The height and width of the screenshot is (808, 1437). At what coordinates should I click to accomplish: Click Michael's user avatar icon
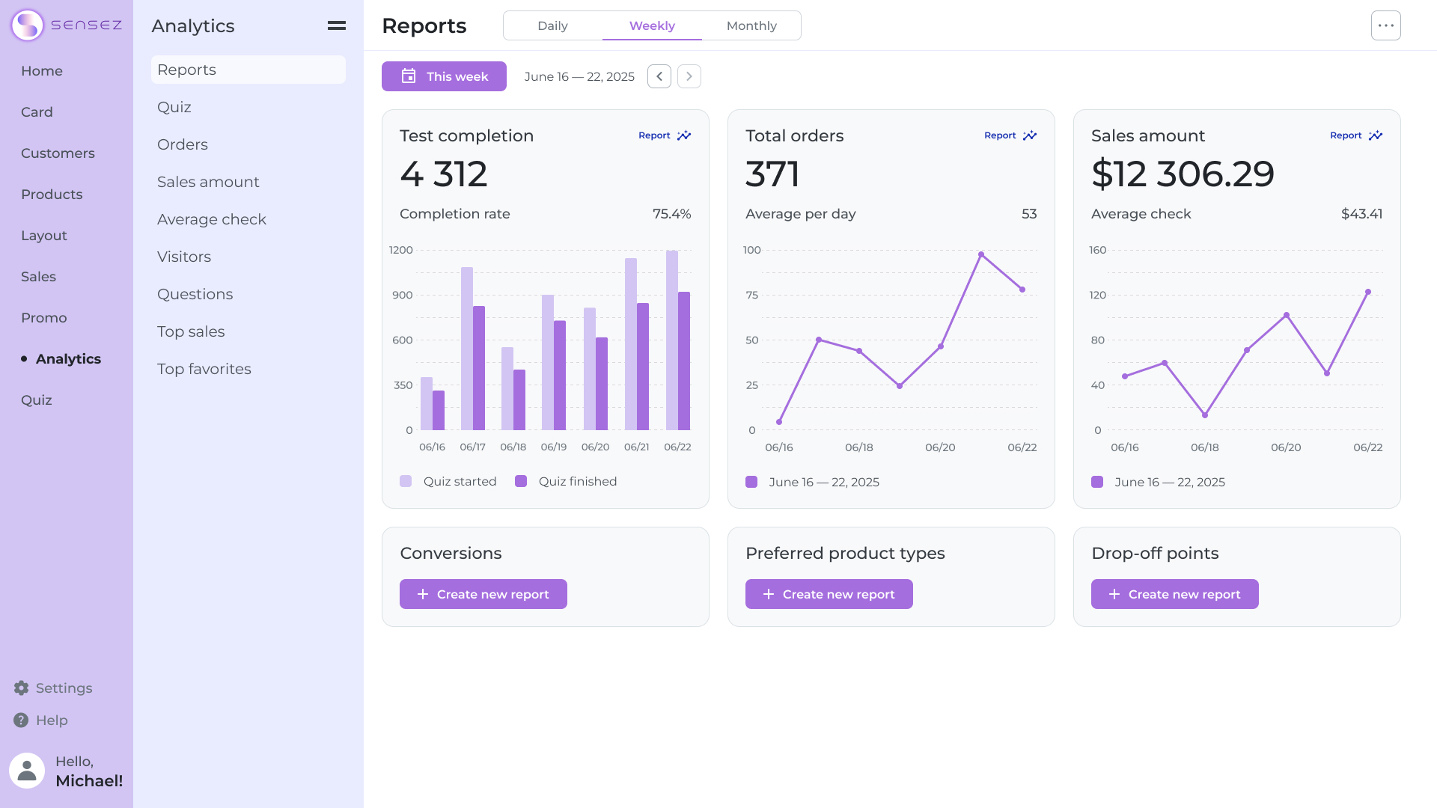[27, 771]
